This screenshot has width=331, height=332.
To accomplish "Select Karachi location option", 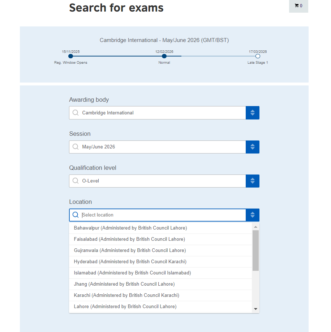I will point(126,295).
